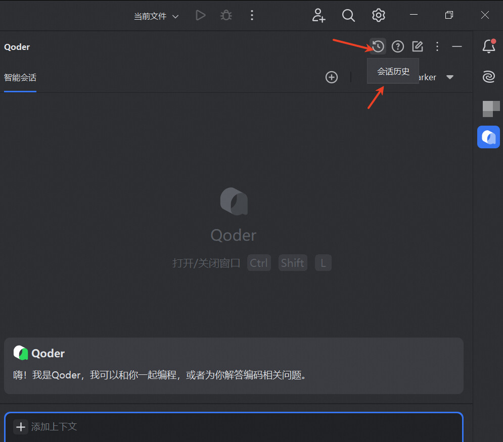Open Search Everywhere magnifier icon
503x442 pixels.
pos(348,15)
